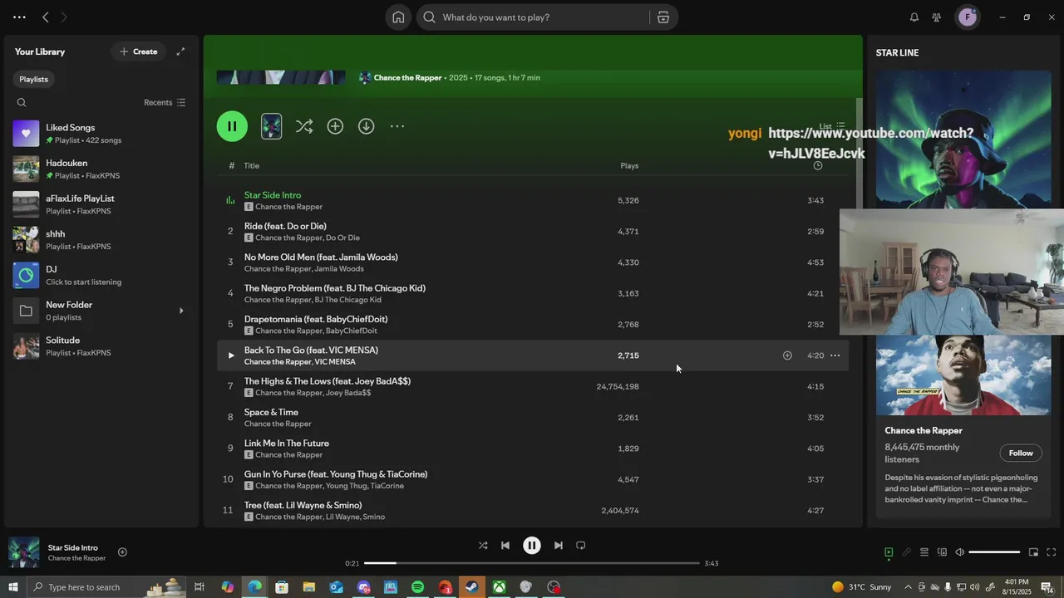
Task: Open notifications bell (What's New)
Action: click(x=914, y=17)
